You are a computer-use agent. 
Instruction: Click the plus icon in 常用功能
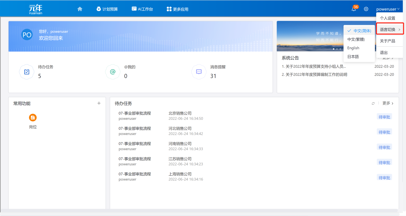[x=99, y=103]
